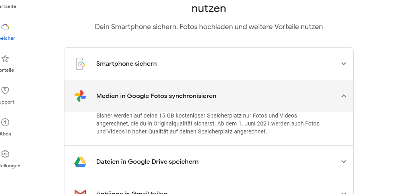The image size is (405, 194).
Task: Collapse the Google Fotos section chevron
Action: 343,96
